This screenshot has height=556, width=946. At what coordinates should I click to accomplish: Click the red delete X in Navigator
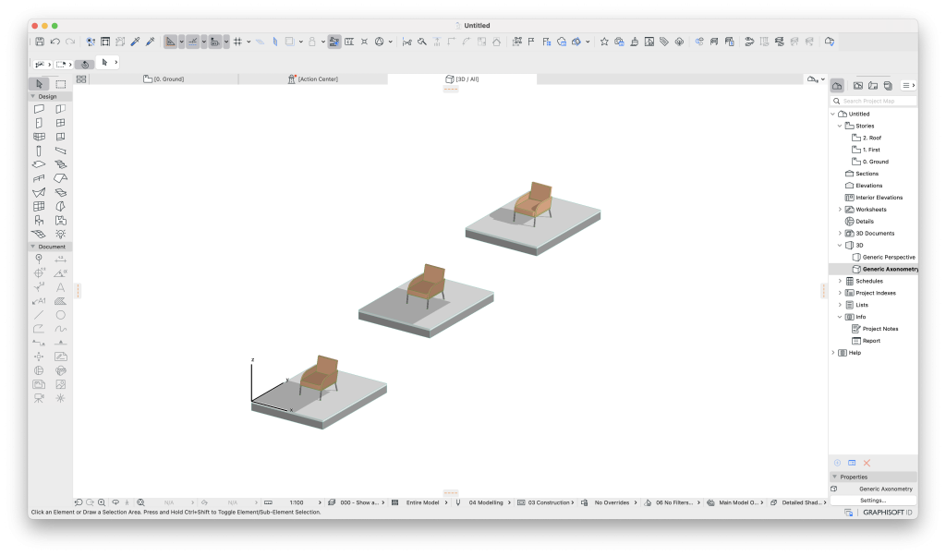[867, 463]
